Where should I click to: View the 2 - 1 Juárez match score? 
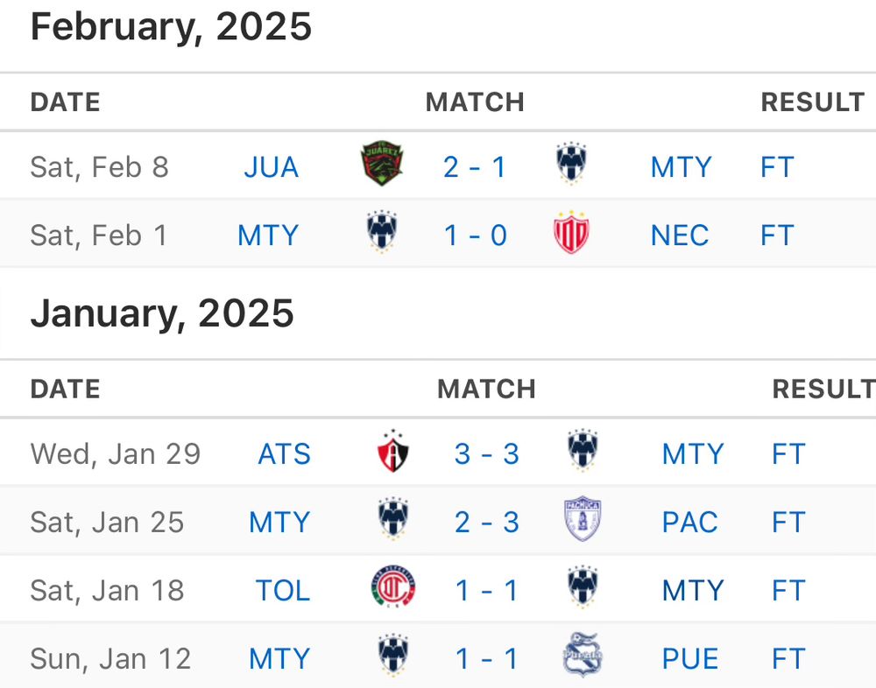click(x=475, y=166)
